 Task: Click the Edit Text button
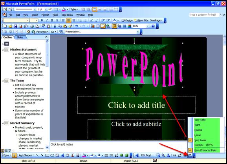pos(147,155)
